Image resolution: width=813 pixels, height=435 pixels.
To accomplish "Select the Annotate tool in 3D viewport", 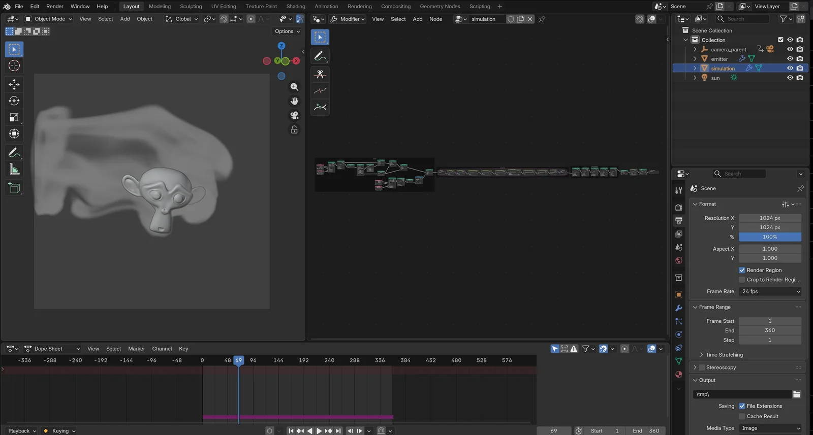I will (14, 153).
